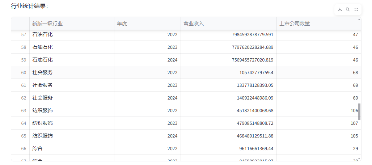
Task: Sort by 年度 column header
Action: [x=147, y=24]
